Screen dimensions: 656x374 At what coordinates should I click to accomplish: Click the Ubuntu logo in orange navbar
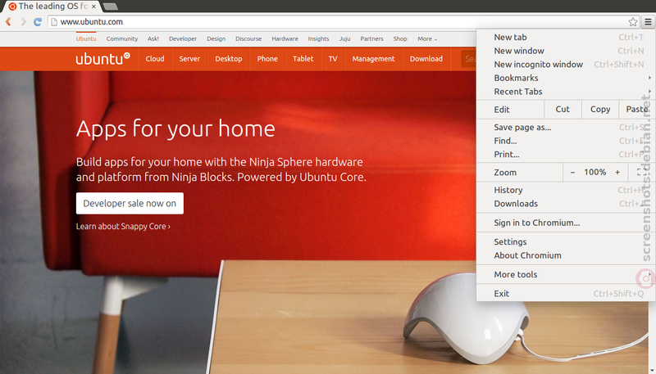pyautogui.click(x=103, y=59)
